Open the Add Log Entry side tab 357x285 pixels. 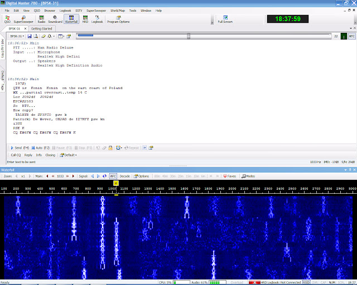pos(2,48)
